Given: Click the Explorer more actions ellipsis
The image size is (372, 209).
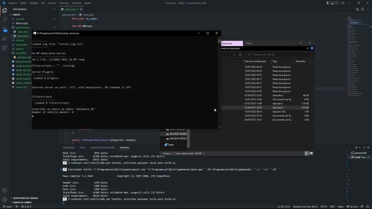Looking at the screenshot, I should pyautogui.click(x=54, y=9).
